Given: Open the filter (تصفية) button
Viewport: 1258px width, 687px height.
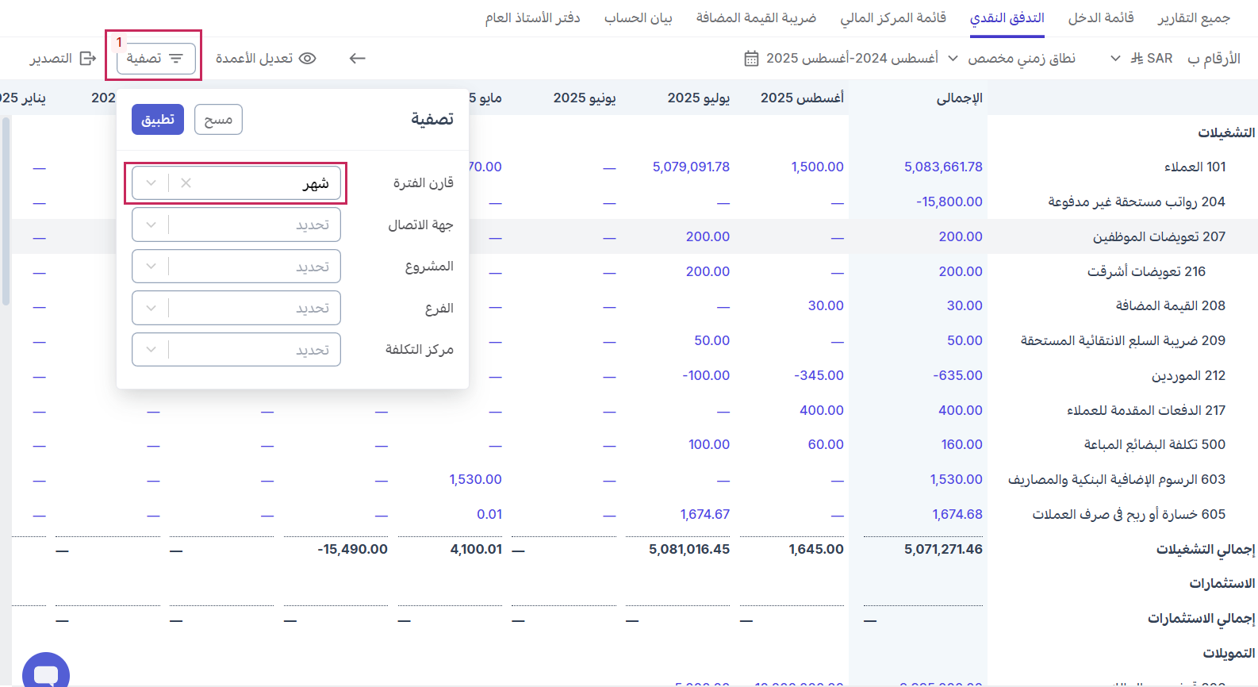Looking at the screenshot, I should (x=155, y=59).
